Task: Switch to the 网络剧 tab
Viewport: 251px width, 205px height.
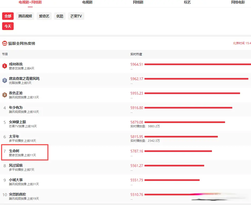Action: point(138,2)
